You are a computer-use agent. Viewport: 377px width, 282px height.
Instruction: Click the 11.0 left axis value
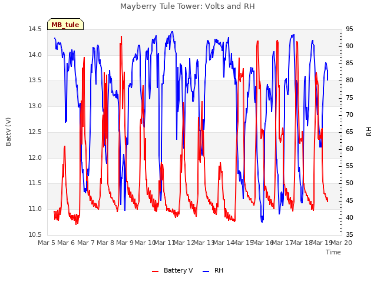click(35, 209)
